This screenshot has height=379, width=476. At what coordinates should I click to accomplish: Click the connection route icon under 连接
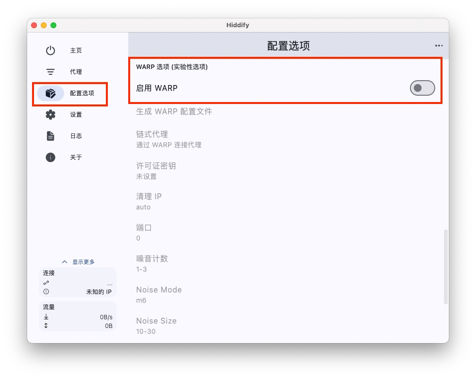[46, 283]
